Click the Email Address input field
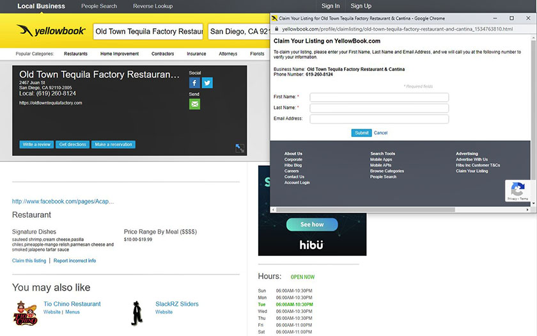The height and width of the screenshot is (336, 537). (x=379, y=119)
